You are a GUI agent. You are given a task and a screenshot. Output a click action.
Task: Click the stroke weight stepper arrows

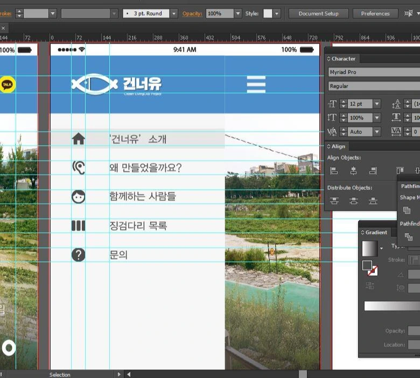click(x=19, y=13)
